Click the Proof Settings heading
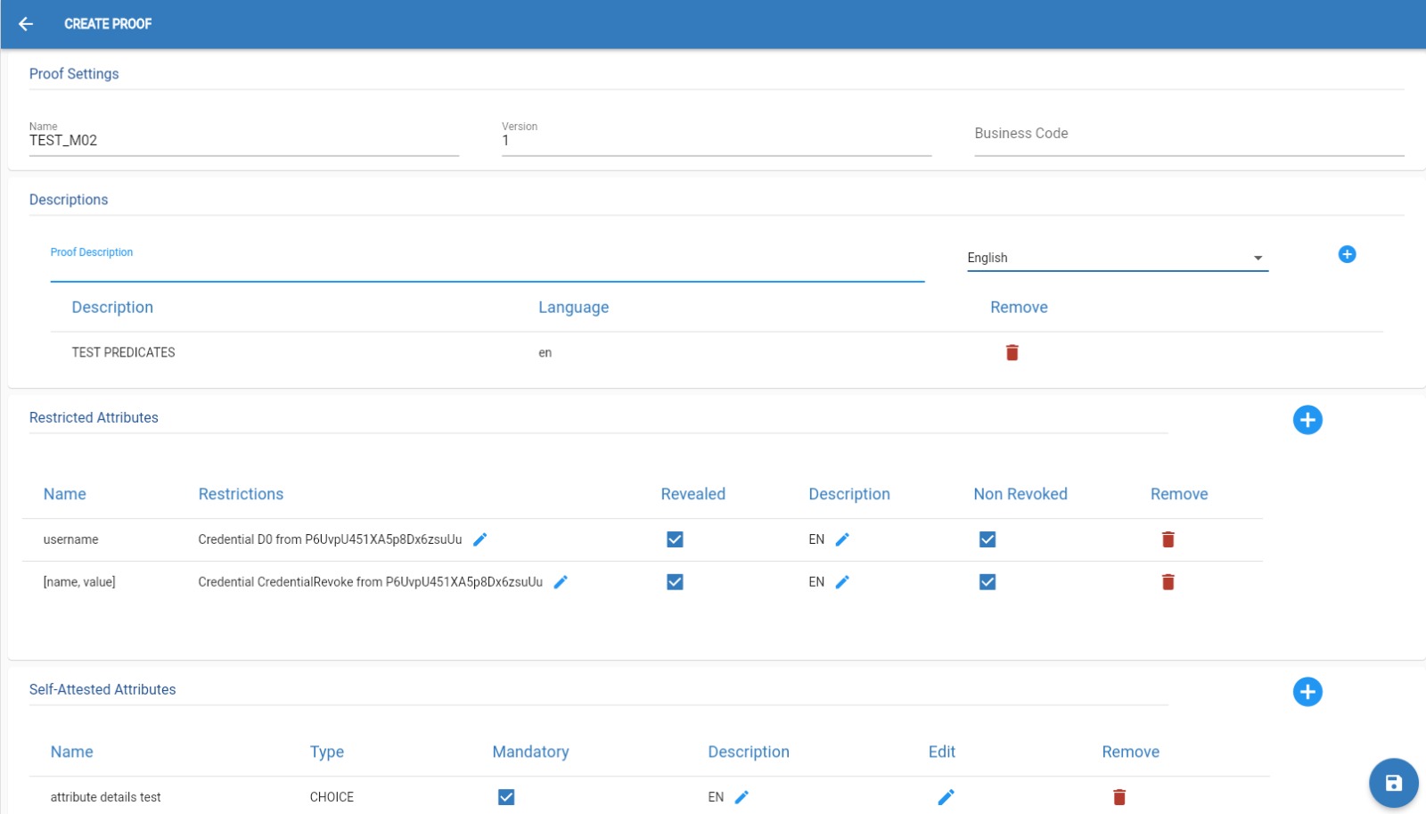Viewport: 1426px width, 814px height. 74,74
